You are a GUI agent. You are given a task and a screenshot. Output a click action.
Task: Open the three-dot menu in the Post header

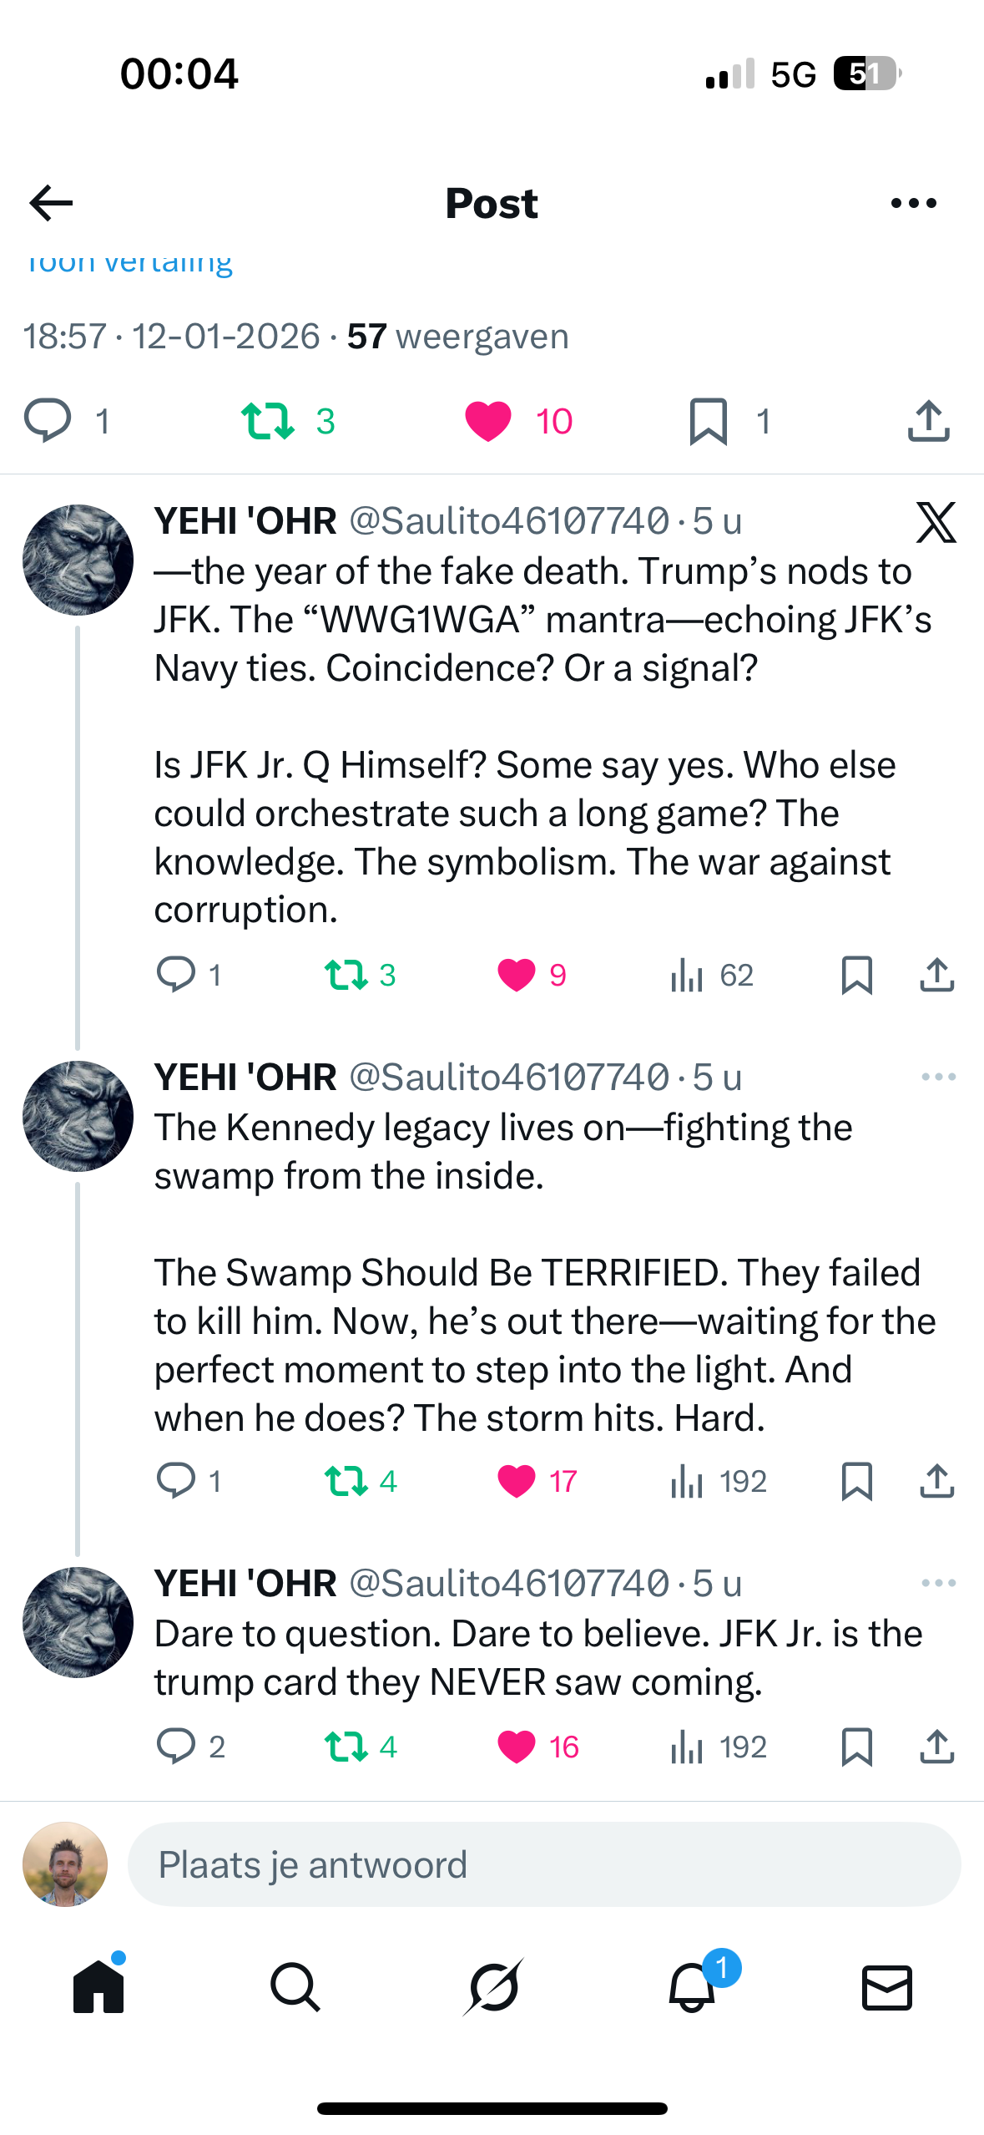pyautogui.click(x=913, y=203)
